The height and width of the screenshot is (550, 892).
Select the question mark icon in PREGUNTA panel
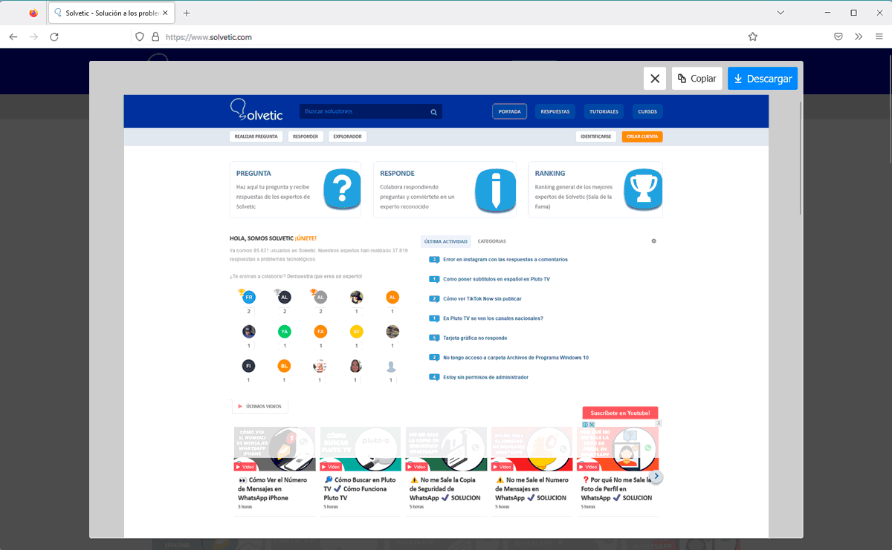(x=342, y=190)
